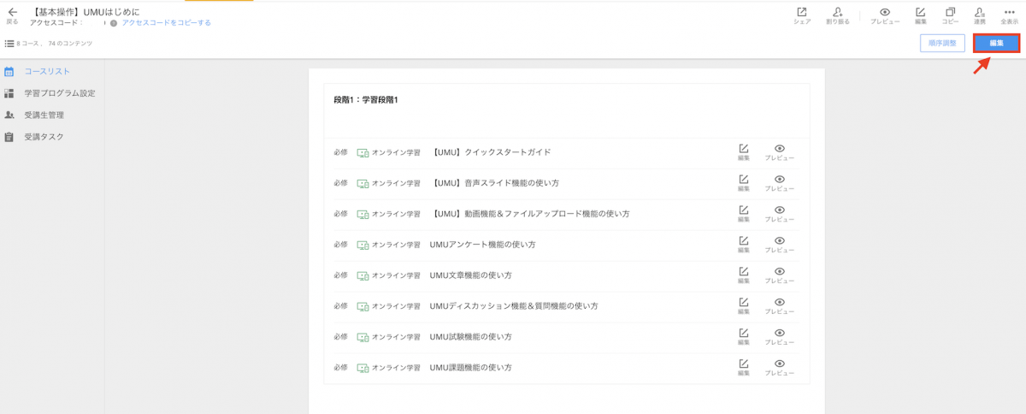Open 受講タスク in the sidebar
This screenshot has width=1026, height=414.
(x=44, y=137)
